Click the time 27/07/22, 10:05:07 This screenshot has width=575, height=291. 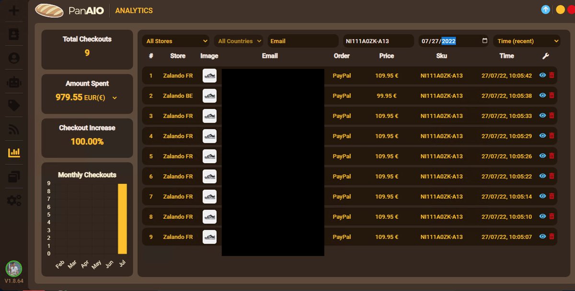(506, 236)
